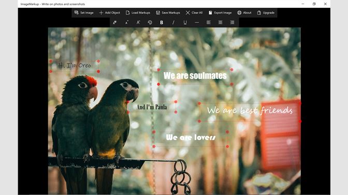The height and width of the screenshot is (195, 348).
Task: Select the "And I'm Paula" text object
Action: (152, 107)
